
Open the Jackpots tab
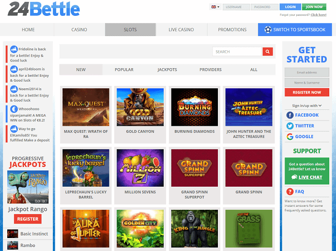tap(167, 70)
